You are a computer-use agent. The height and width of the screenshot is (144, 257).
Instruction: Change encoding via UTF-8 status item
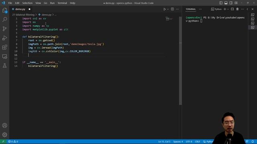(x=189, y=142)
